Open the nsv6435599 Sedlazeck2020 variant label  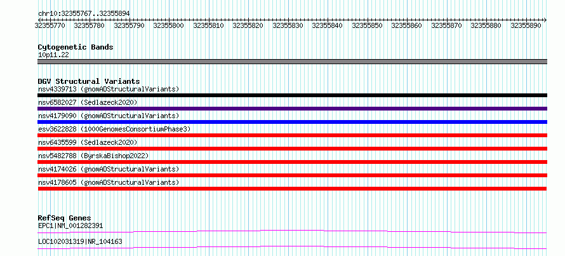[88, 142]
